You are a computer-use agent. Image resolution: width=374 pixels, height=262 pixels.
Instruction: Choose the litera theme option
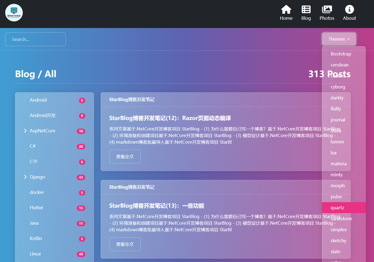(x=344, y=131)
